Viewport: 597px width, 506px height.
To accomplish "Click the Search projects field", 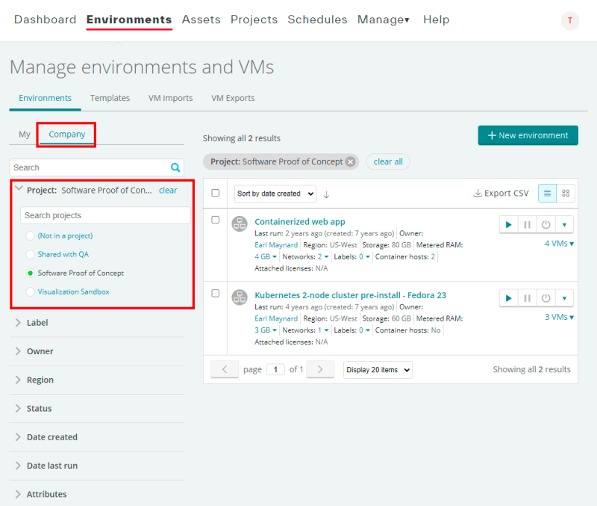I will point(105,215).
